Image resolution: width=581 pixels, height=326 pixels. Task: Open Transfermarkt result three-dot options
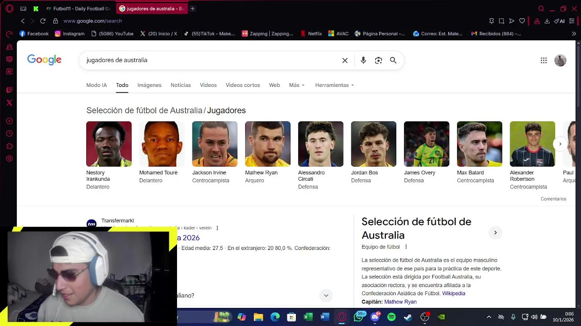point(217,228)
